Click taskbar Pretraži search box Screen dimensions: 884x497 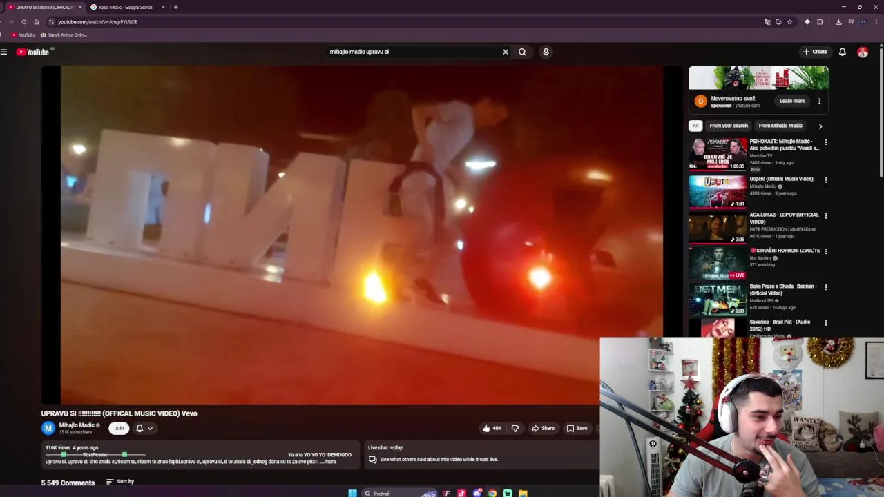tap(401, 493)
